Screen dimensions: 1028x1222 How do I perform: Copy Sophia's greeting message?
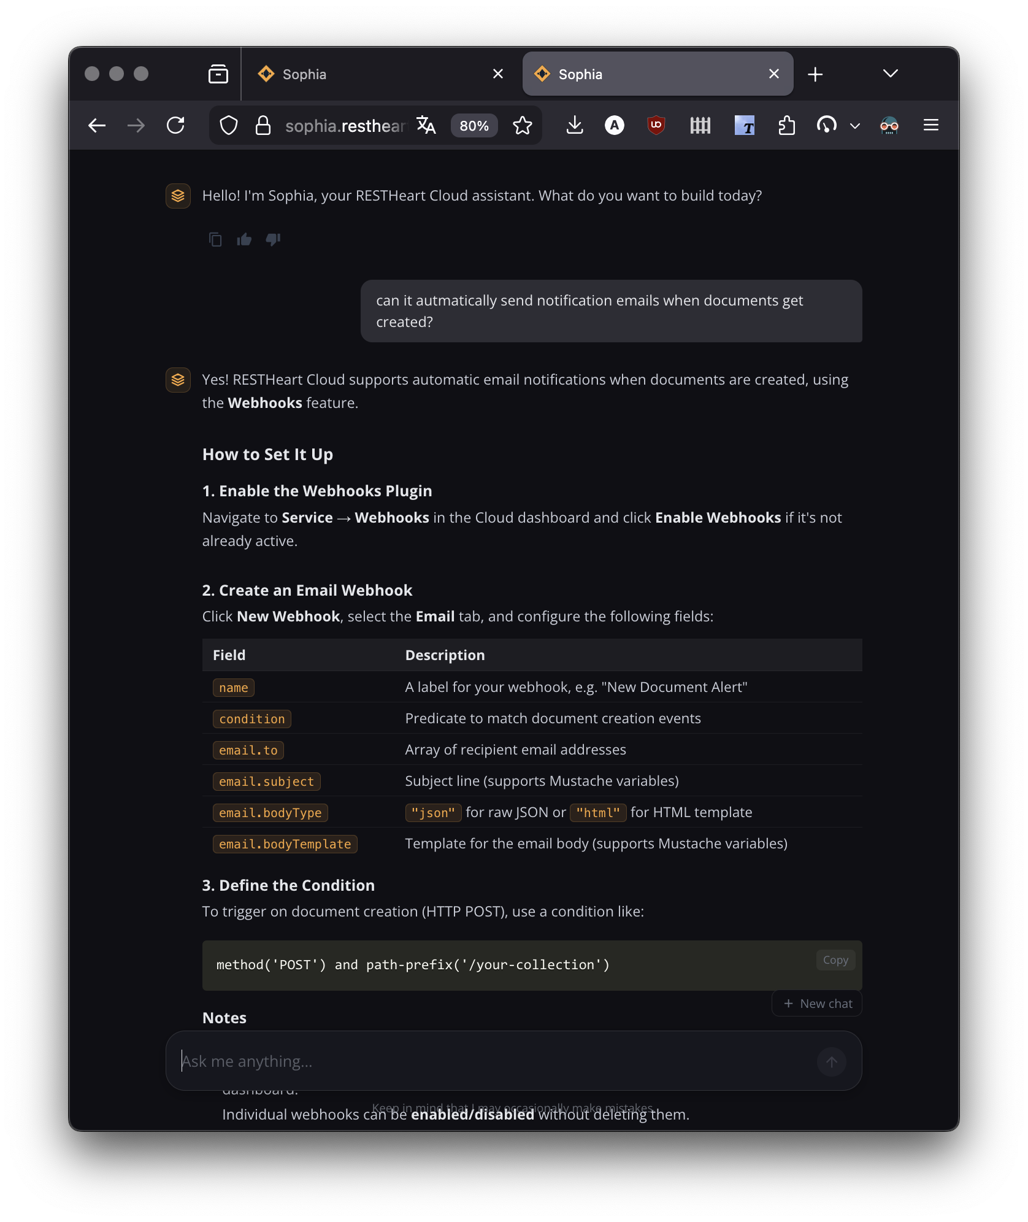click(x=215, y=239)
